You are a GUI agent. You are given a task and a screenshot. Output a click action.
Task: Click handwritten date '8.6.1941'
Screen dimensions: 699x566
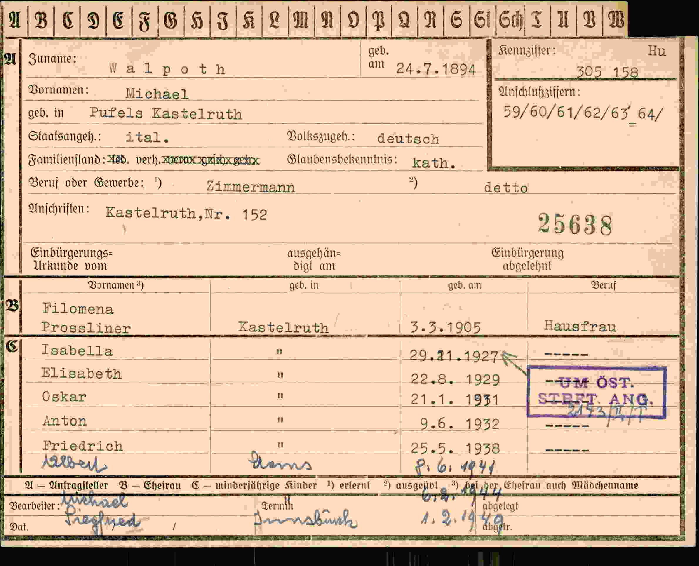[456, 467]
